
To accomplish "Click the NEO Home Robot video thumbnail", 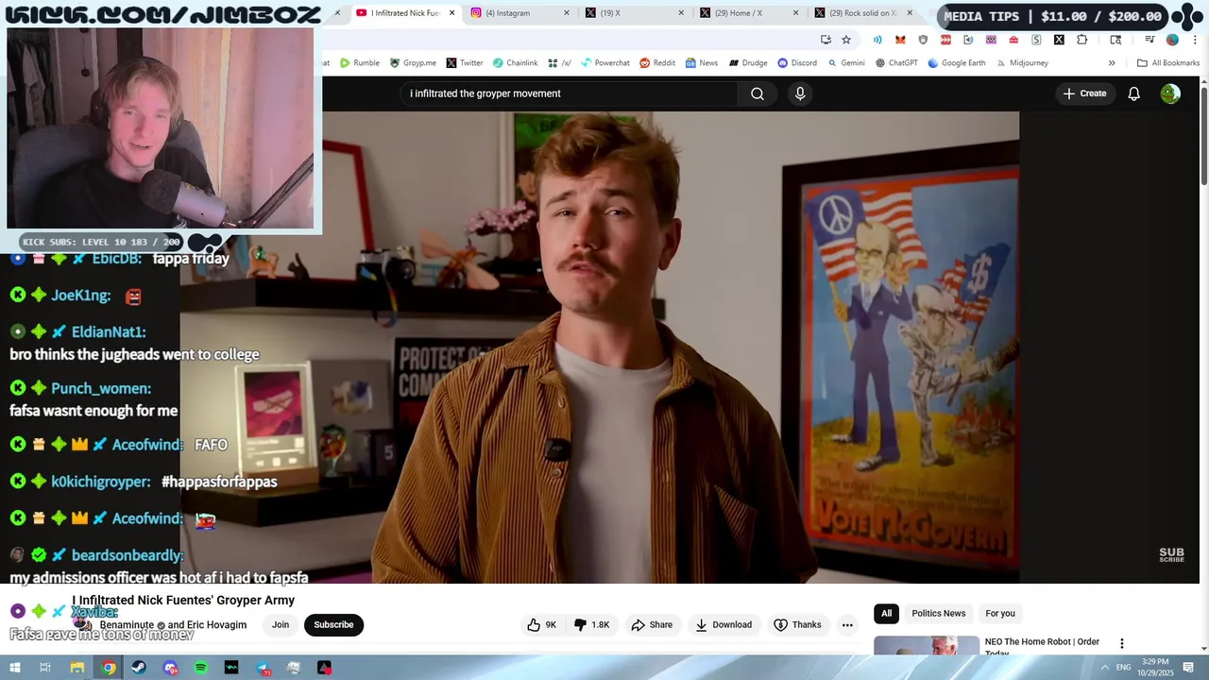I will [x=926, y=646].
